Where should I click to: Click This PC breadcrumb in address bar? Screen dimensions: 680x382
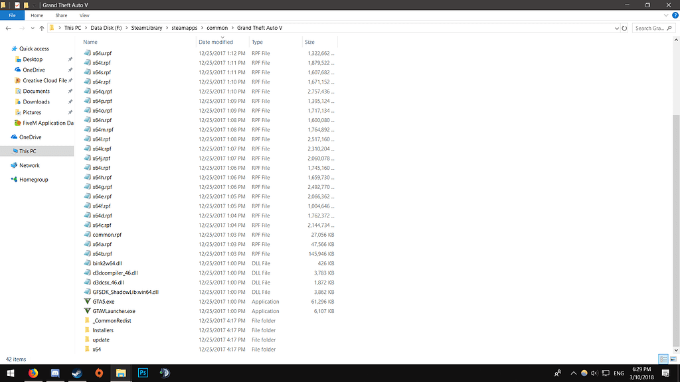point(72,28)
